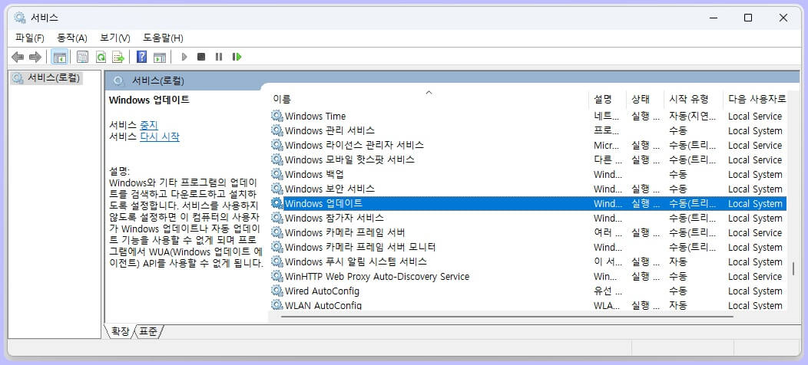The height and width of the screenshot is (365, 808).
Task: Switch to the 확장 tab
Action: (x=120, y=331)
